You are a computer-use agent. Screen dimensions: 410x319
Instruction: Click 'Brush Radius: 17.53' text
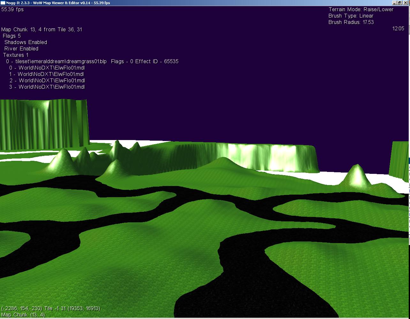(x=351, y=22)
